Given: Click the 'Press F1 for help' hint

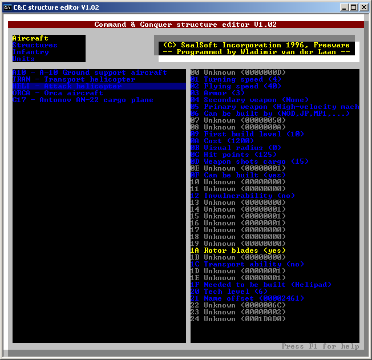Looking at the screenshot, I should [x=320, y=346].
